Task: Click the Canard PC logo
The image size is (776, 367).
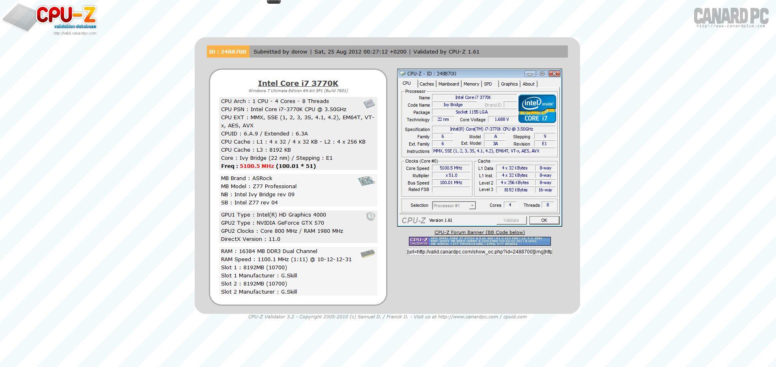Action: click(x=731, y=17)
